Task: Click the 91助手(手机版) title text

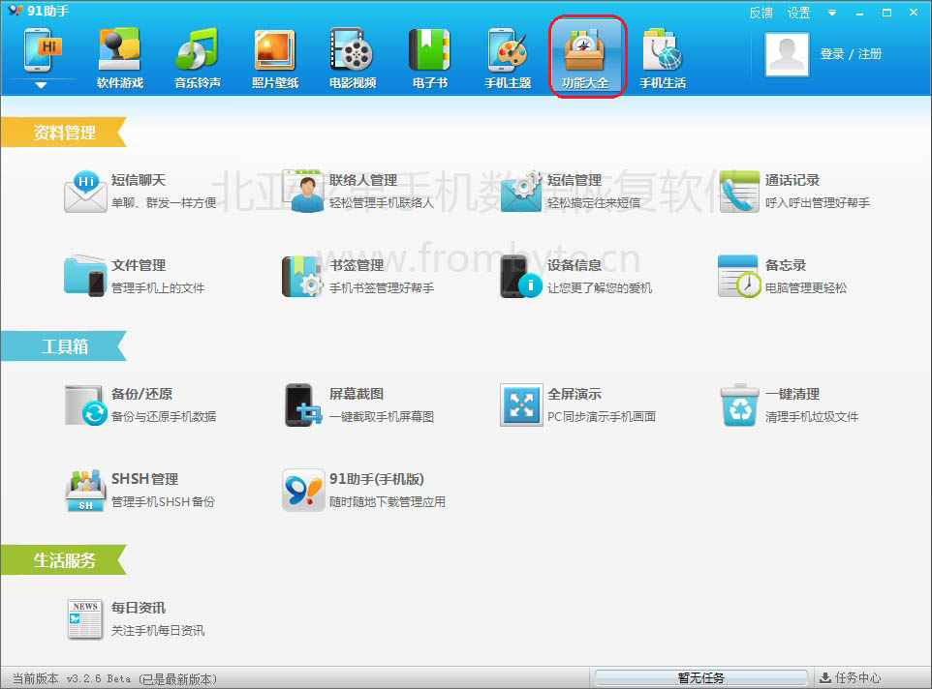Action: click(x=377, y=479)
